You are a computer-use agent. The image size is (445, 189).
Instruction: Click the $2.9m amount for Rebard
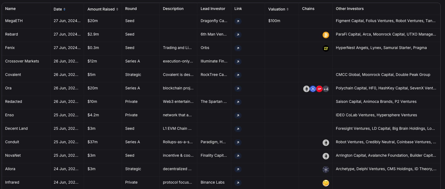pyautogui.click(x=93, y=34)
